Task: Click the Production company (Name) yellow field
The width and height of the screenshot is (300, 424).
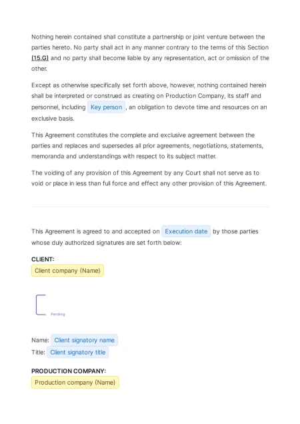Action: coord(75,383)
